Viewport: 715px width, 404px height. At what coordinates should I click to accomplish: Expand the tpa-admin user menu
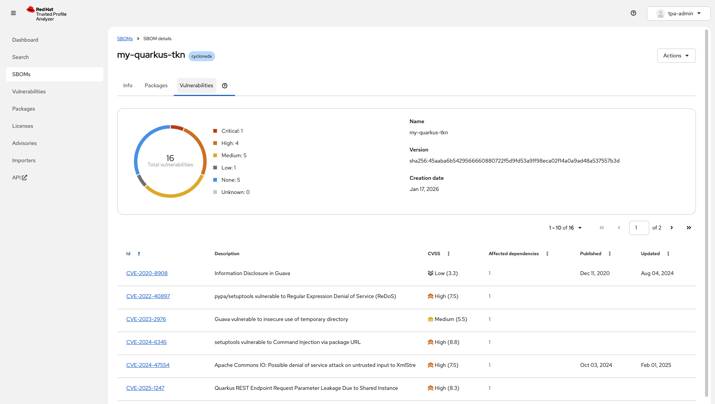[x=678, y=13]
